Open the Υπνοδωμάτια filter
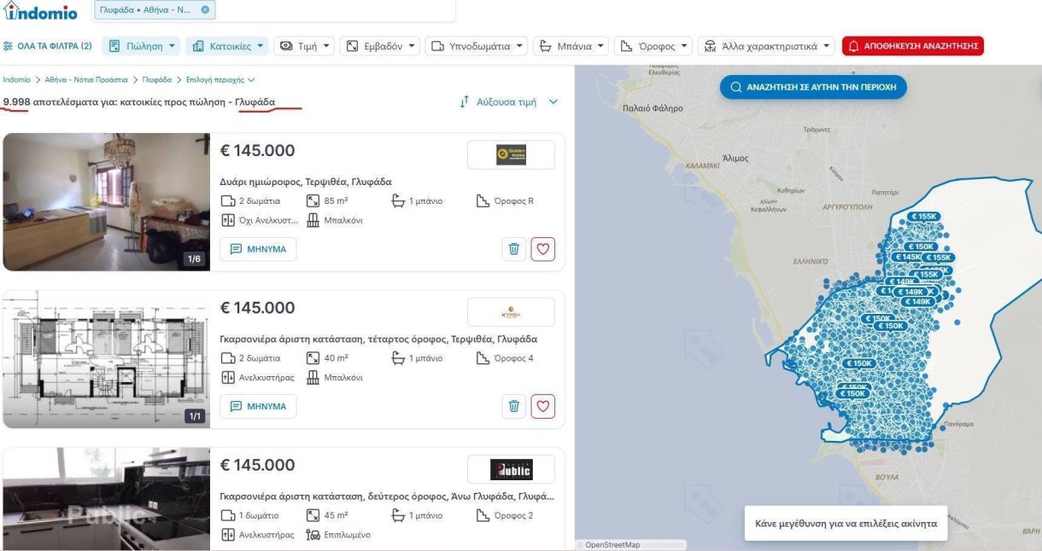 [476, 46]
